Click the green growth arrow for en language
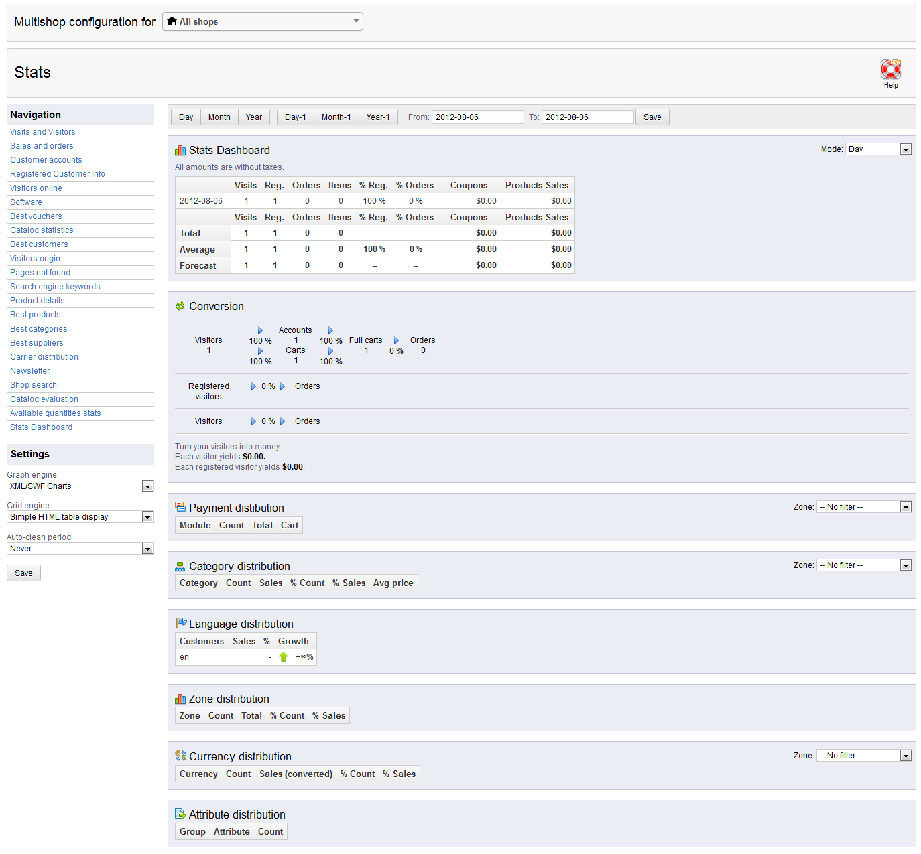Image resolution: width=921 pixels, height=854 pixels. 283,656
